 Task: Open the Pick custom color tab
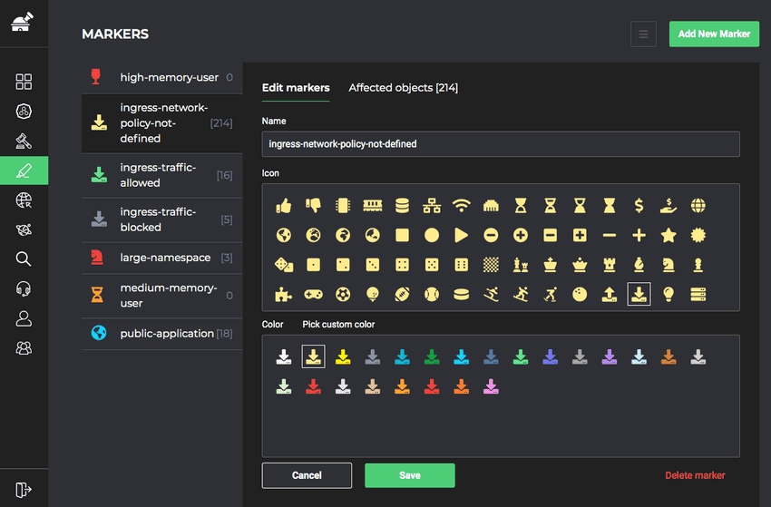(338, 324)
